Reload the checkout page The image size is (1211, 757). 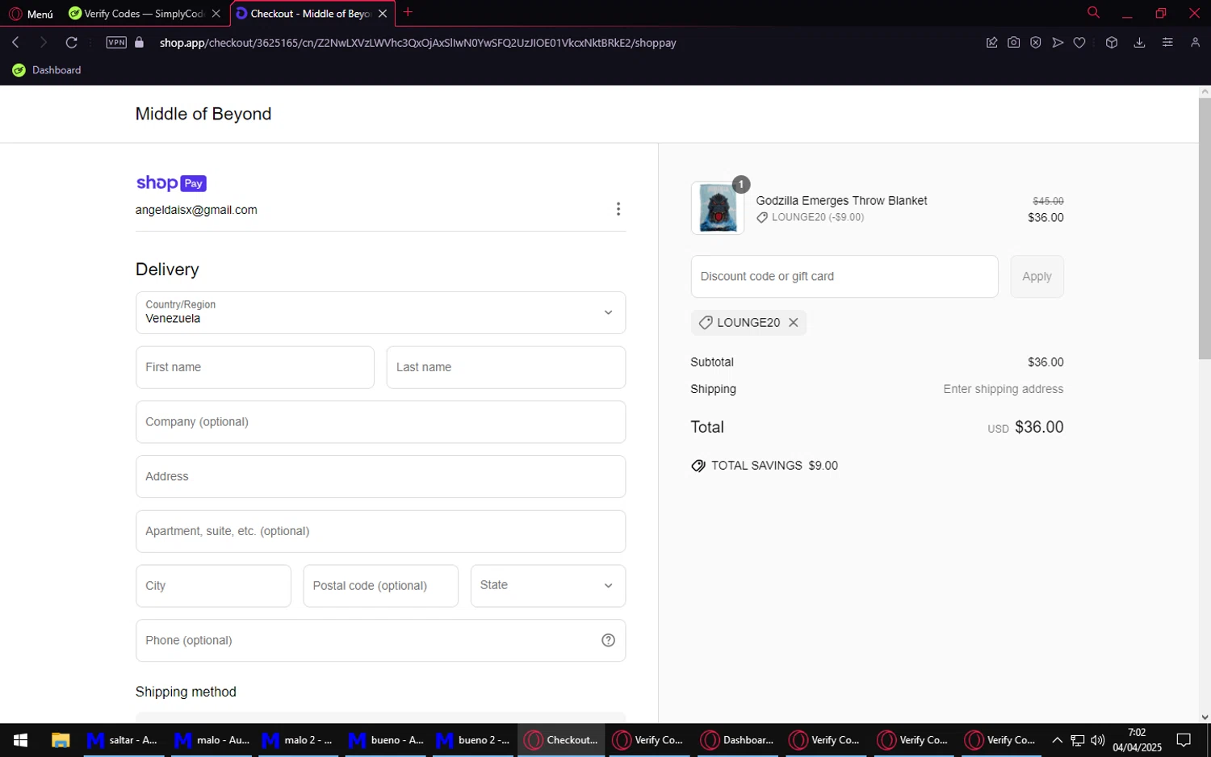(x=72, y=43)
